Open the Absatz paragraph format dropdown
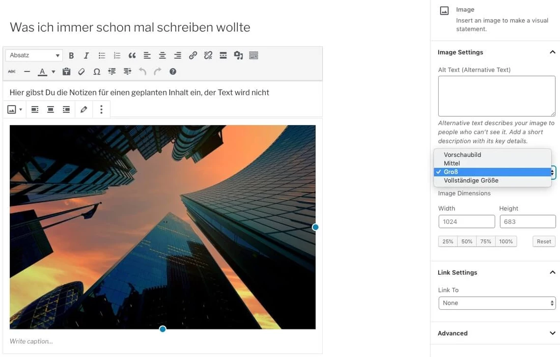This screenshot has width=560, height=357. click(34, 55)
